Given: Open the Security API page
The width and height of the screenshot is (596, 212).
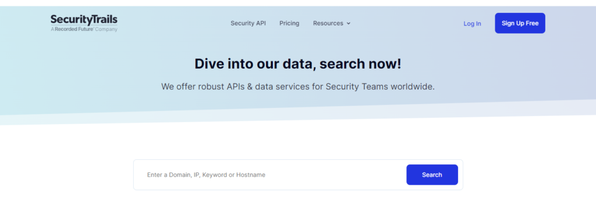Looking at the screenshot, I should pos(248,23).
